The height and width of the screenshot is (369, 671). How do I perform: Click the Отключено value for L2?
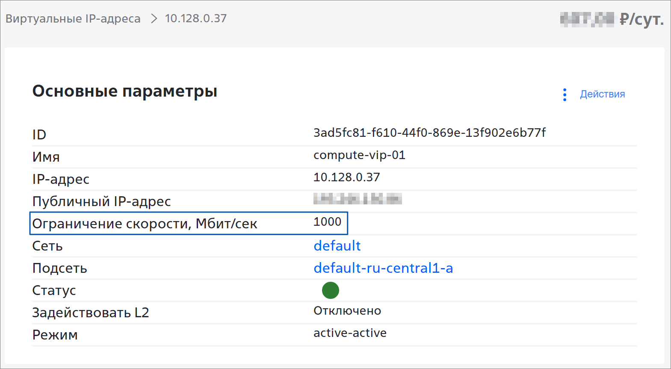point(347,311)
